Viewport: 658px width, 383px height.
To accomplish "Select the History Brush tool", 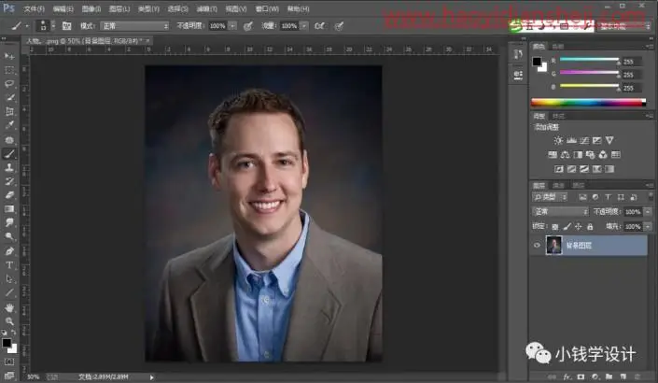I will (9, 181).
